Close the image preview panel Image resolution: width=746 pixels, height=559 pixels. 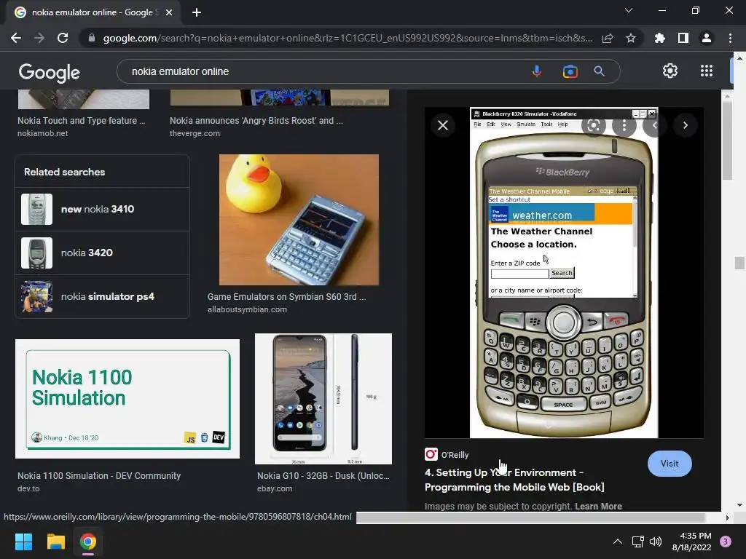pos(443,125)
